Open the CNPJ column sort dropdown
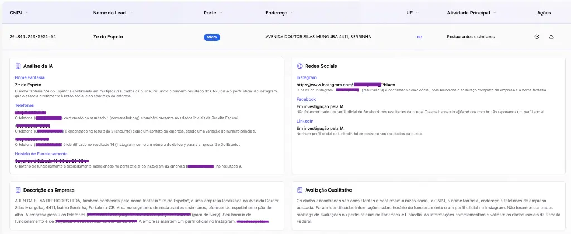Image resolution: width=571 pixels, height=234 pixels. 28,12
